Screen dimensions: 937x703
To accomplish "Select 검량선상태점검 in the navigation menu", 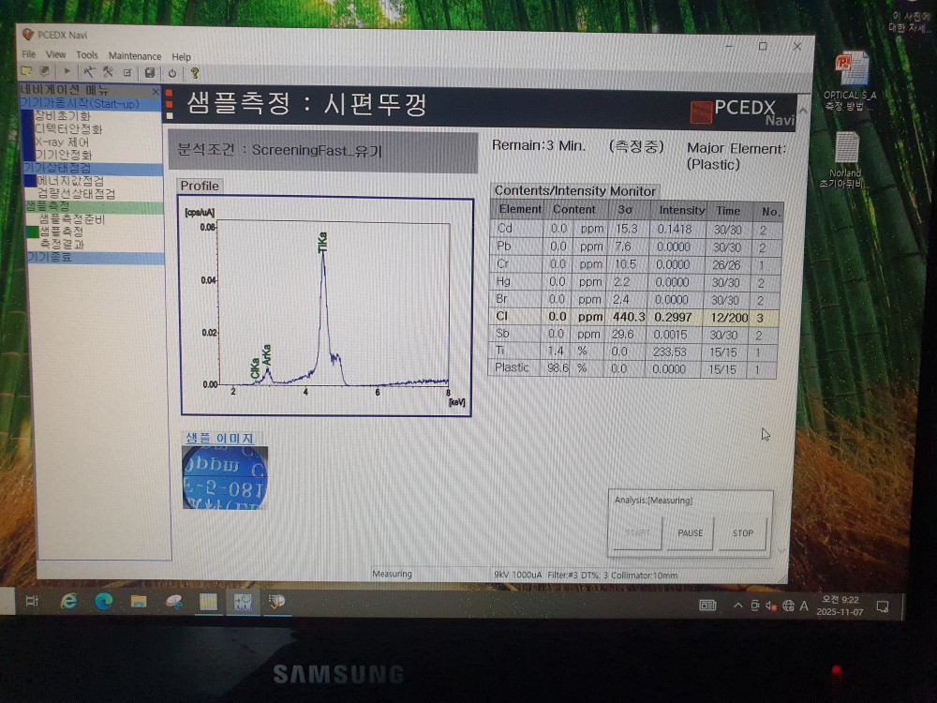I will tap(76, 193).
